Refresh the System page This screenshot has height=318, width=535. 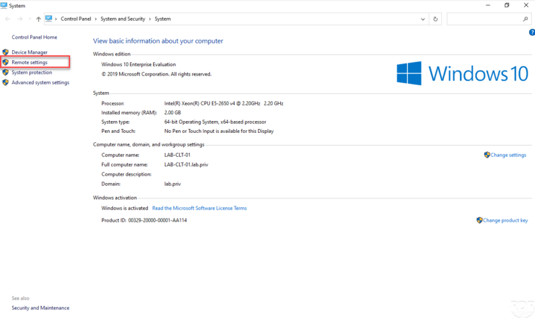(435, 19)
